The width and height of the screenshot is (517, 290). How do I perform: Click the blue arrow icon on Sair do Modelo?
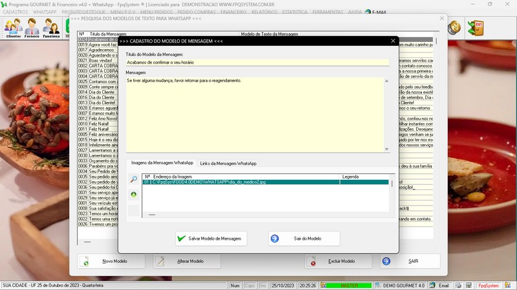(275, 238)
